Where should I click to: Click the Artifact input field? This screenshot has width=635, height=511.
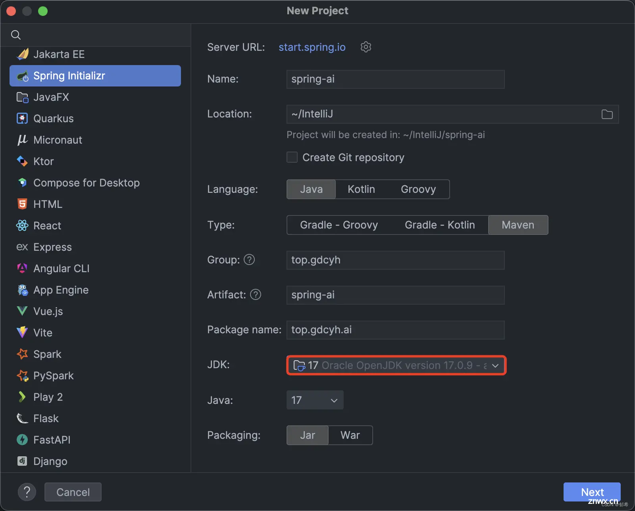395,295
